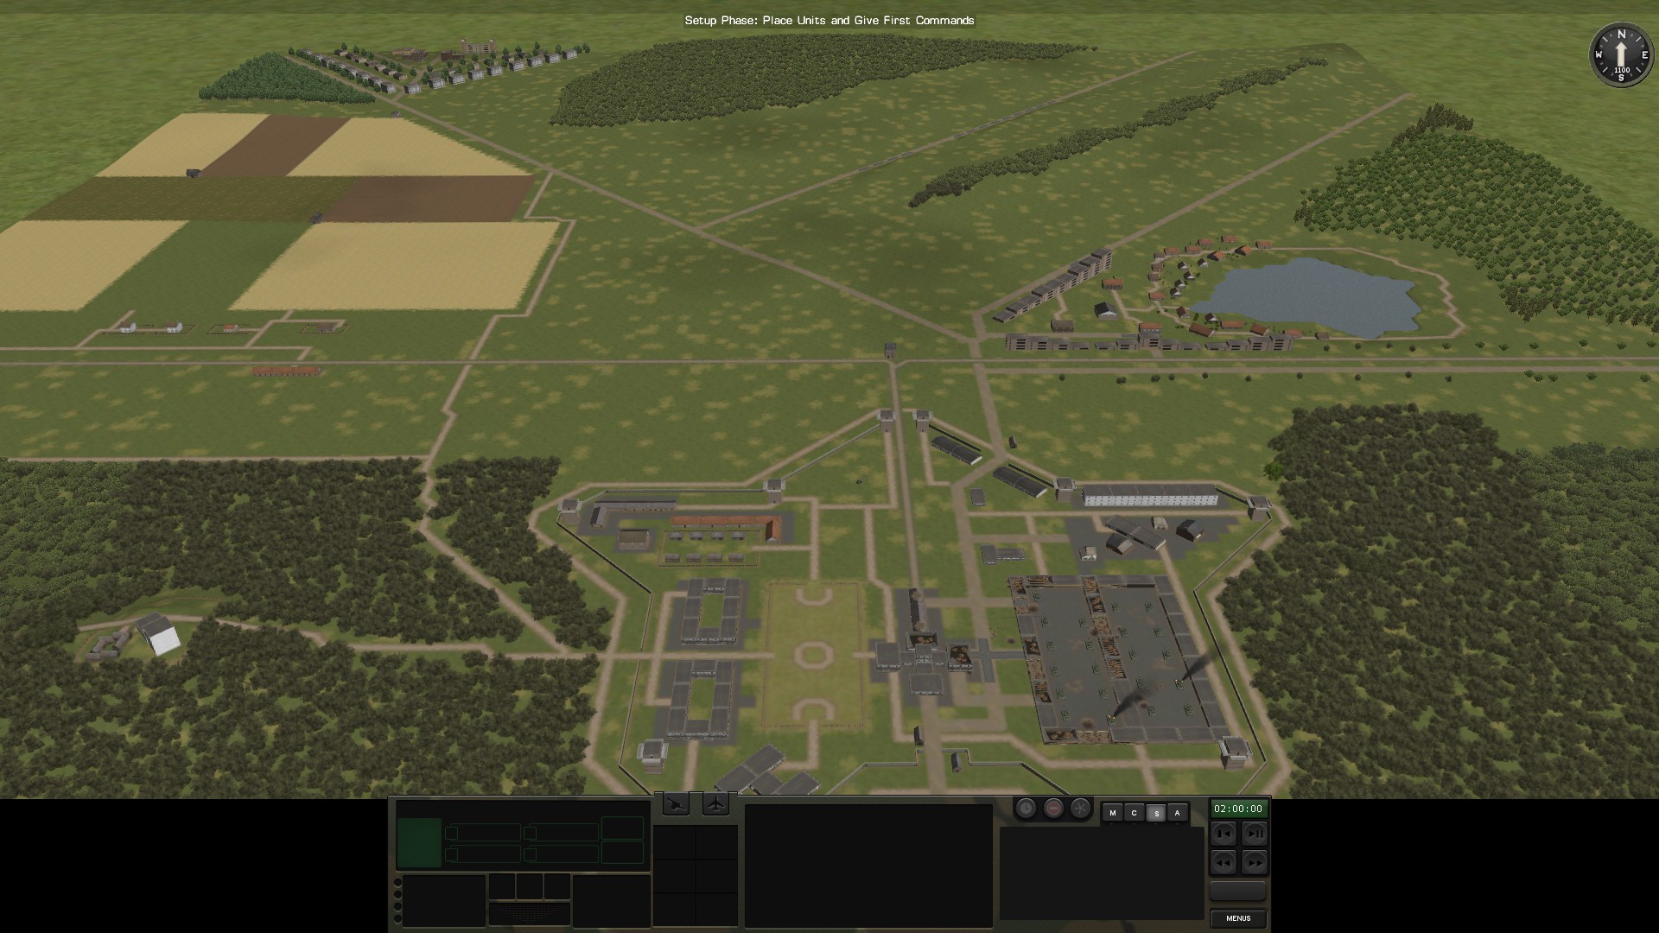Switch to the M movement commands tab
Screen dimensions: 1659x933
pos(1113,813)
